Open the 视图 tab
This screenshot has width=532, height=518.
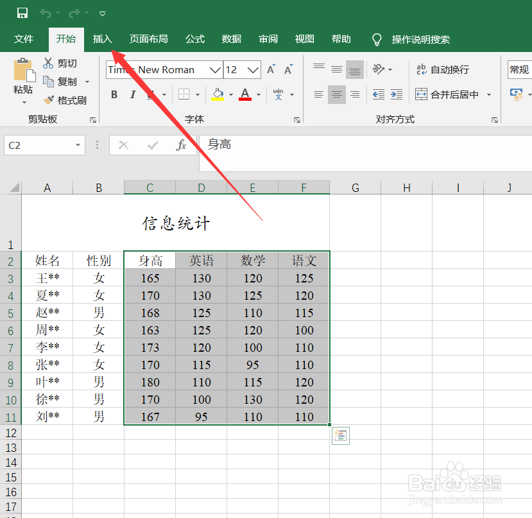pos(304,39)
